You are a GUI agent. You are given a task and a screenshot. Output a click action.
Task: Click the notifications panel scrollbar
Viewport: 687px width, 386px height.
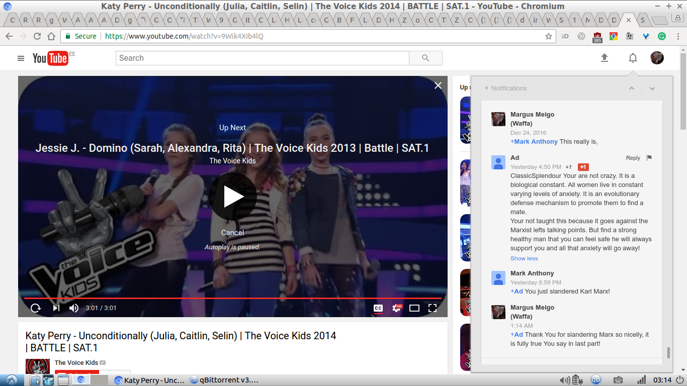pos(668,353)
